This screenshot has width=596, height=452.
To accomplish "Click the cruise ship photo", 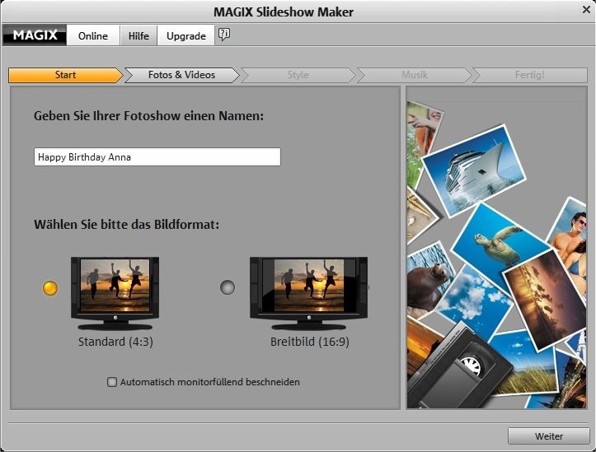I will coord(474,170).
